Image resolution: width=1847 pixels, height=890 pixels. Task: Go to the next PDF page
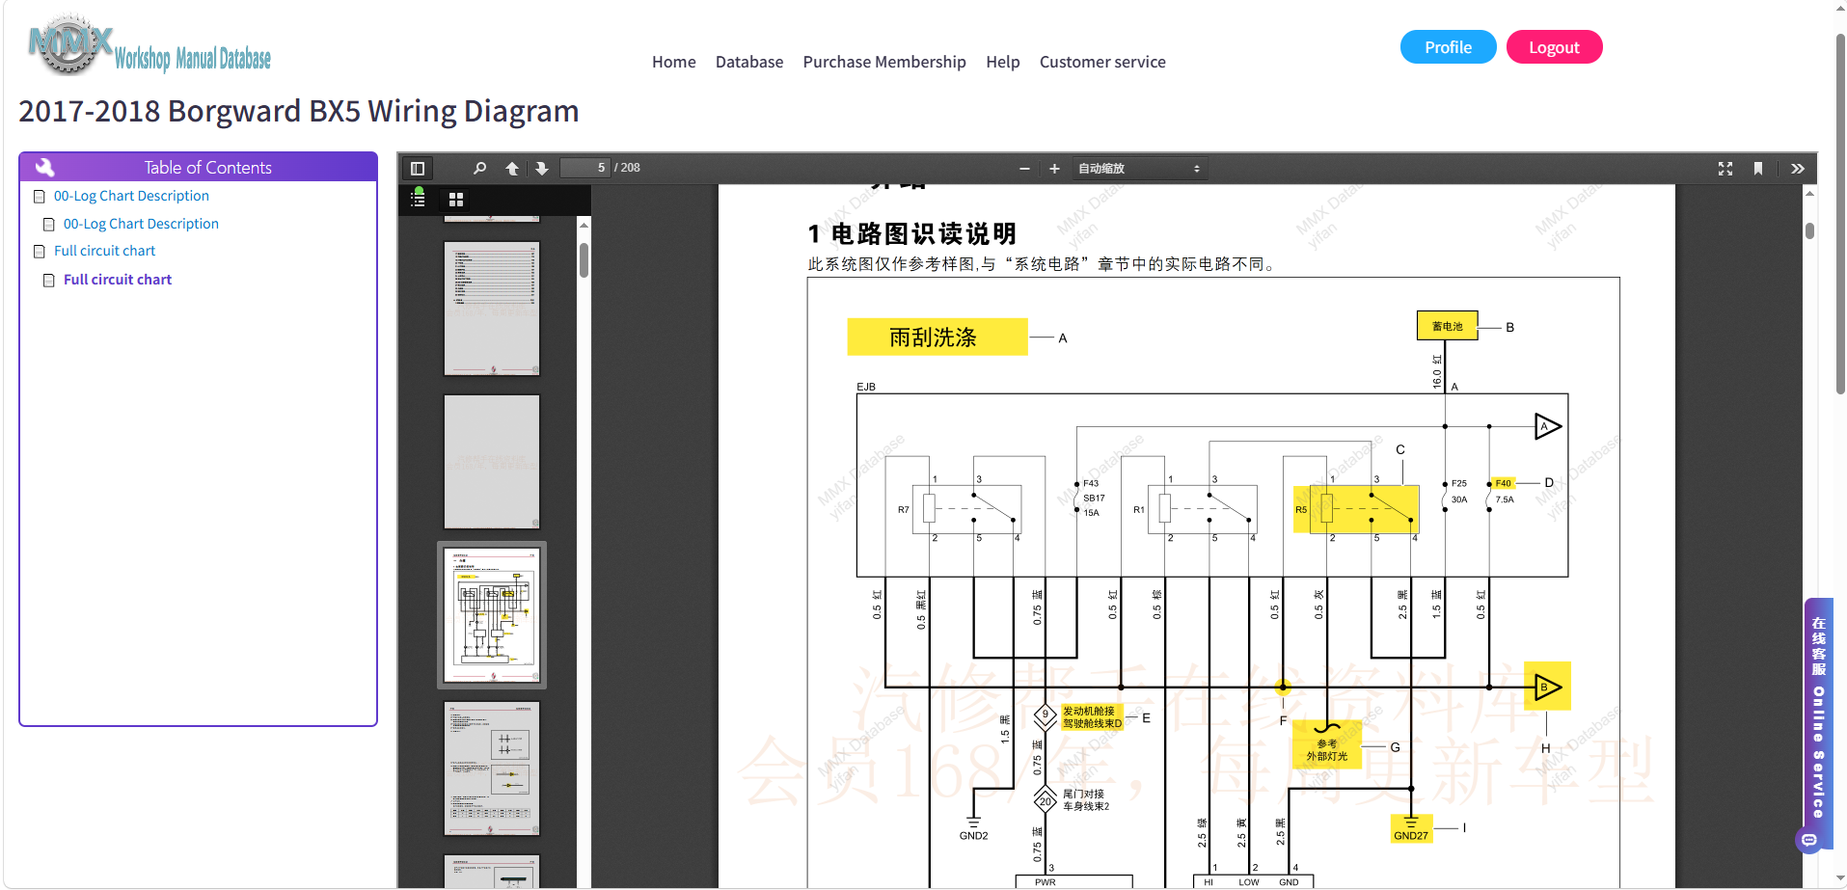[x=542, y=169]
